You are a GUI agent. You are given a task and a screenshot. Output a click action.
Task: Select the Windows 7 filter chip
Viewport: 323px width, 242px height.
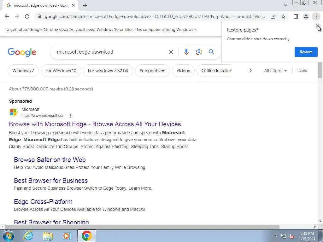23,71
